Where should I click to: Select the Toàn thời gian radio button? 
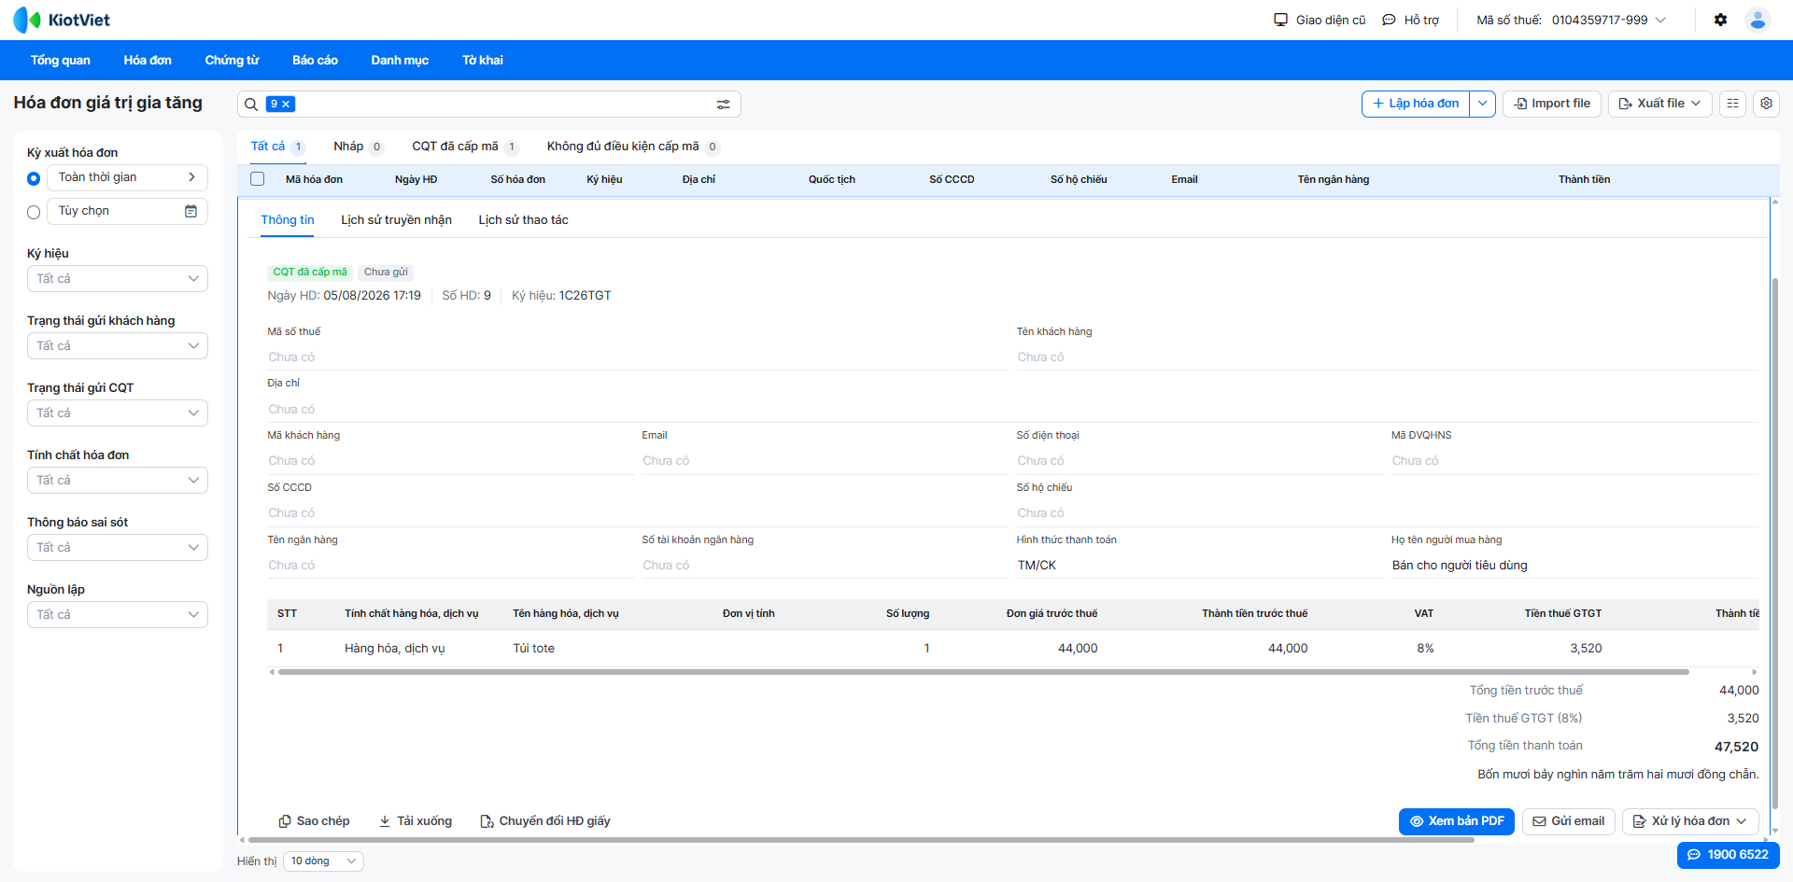34,178
